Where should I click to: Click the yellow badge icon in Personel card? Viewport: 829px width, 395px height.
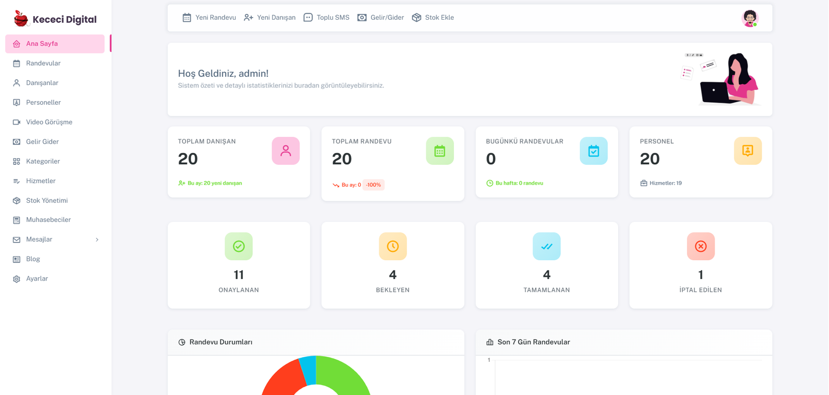pos(747,151)
